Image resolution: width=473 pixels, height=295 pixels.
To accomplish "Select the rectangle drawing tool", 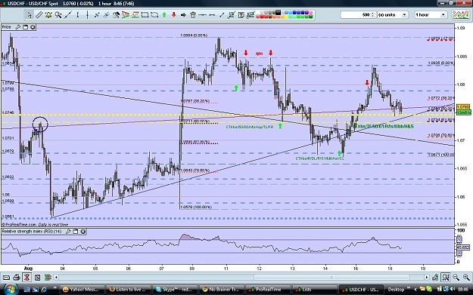I will [x=145, y=15].
